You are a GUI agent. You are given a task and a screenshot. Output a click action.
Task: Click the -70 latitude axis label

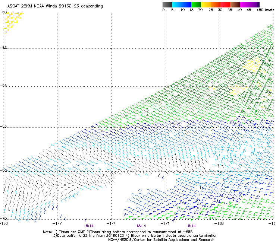3,218
